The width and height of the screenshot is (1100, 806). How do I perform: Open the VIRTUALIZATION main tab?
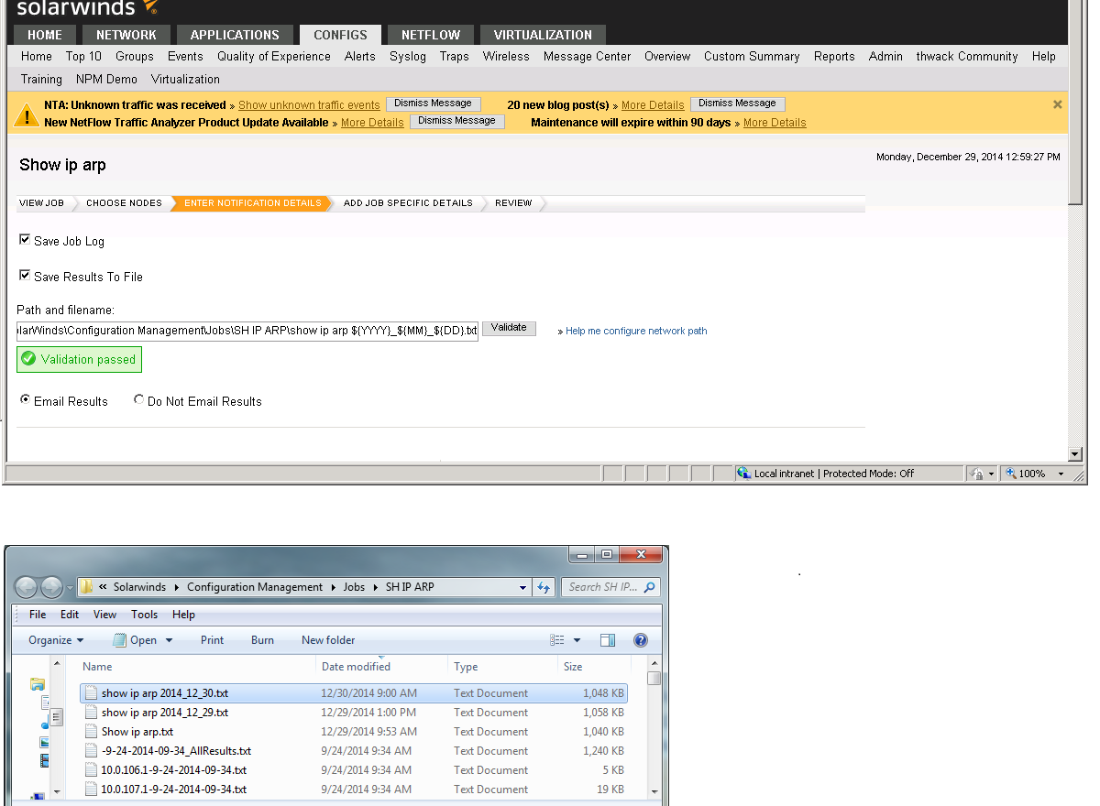543,35
